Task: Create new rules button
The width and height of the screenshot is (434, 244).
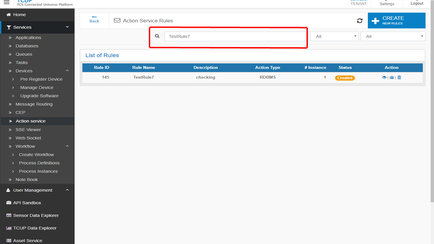Action: tap(397, 20)
